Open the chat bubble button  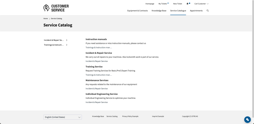[247, 119]
